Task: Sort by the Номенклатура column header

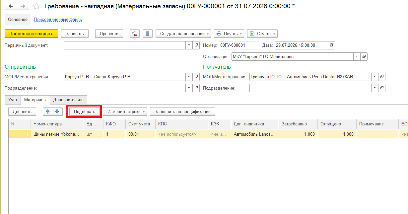Action: pos(57,124)
